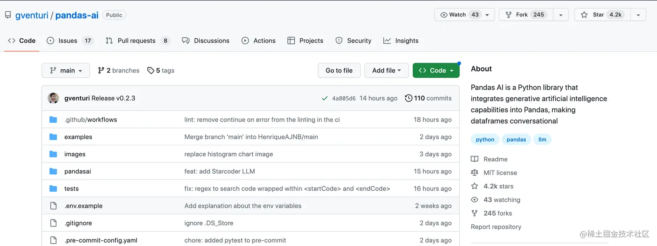View the 4.2k stars link

tap(492, 186)
